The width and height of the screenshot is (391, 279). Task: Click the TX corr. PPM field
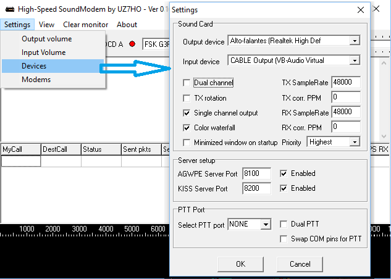click(346, 97)
